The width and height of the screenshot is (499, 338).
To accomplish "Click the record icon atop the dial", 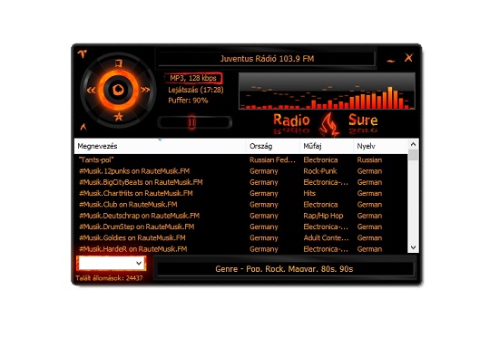I will point(118,63).
